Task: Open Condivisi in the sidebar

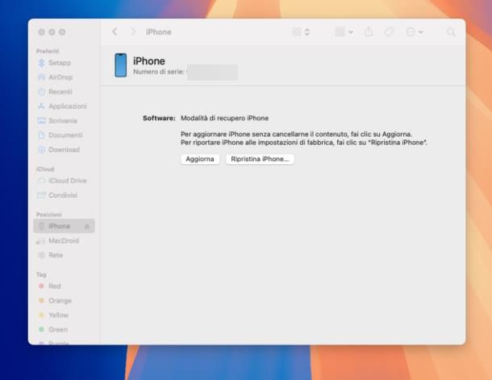Action: [65, 195]
